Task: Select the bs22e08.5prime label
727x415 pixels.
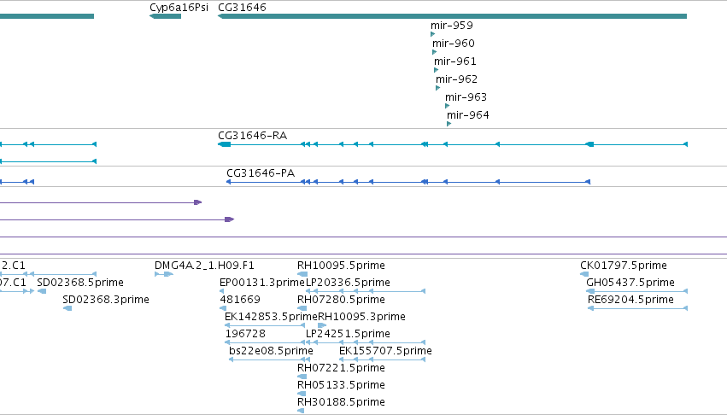Action: 271,351
